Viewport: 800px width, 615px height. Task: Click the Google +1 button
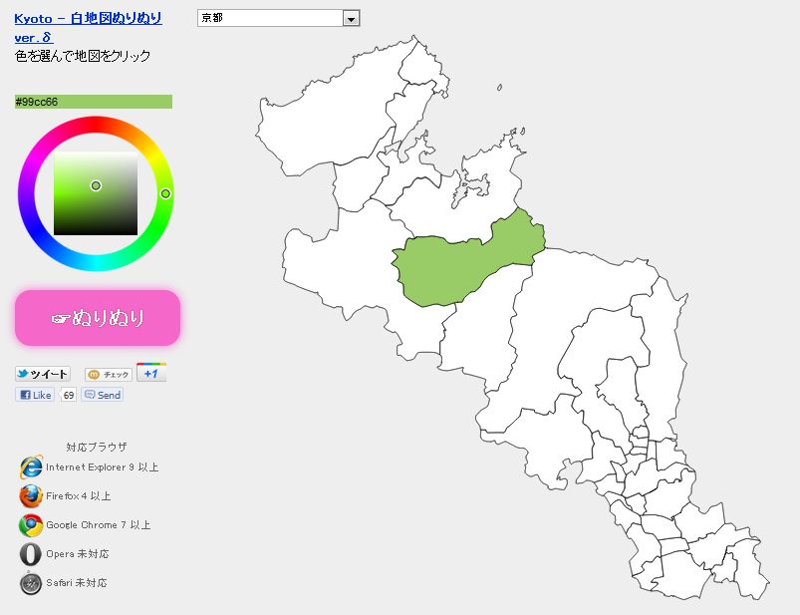(150, 374)
